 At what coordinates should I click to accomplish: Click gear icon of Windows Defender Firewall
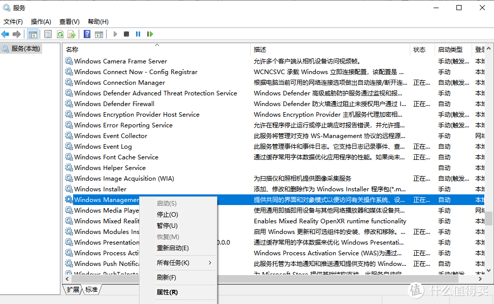click(69, 104)
